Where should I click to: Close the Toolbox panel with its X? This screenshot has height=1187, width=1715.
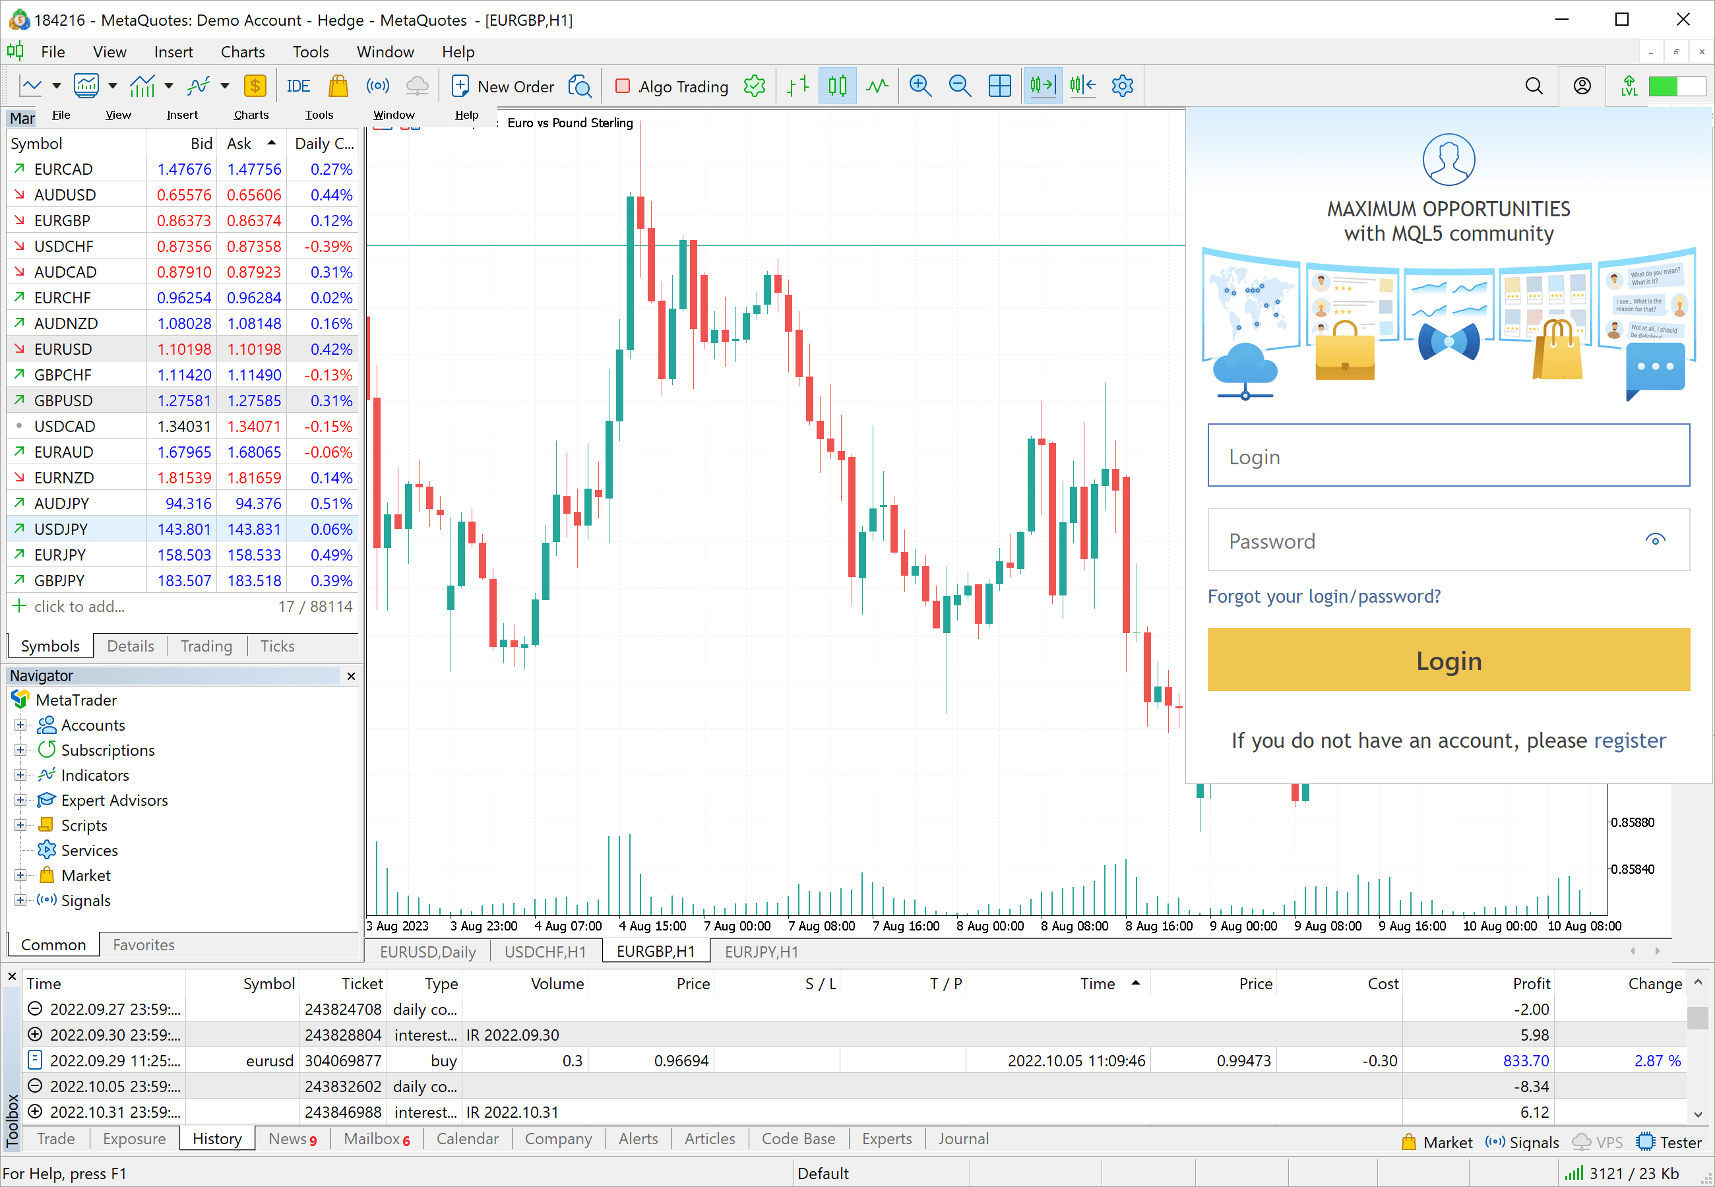point(12,977)
